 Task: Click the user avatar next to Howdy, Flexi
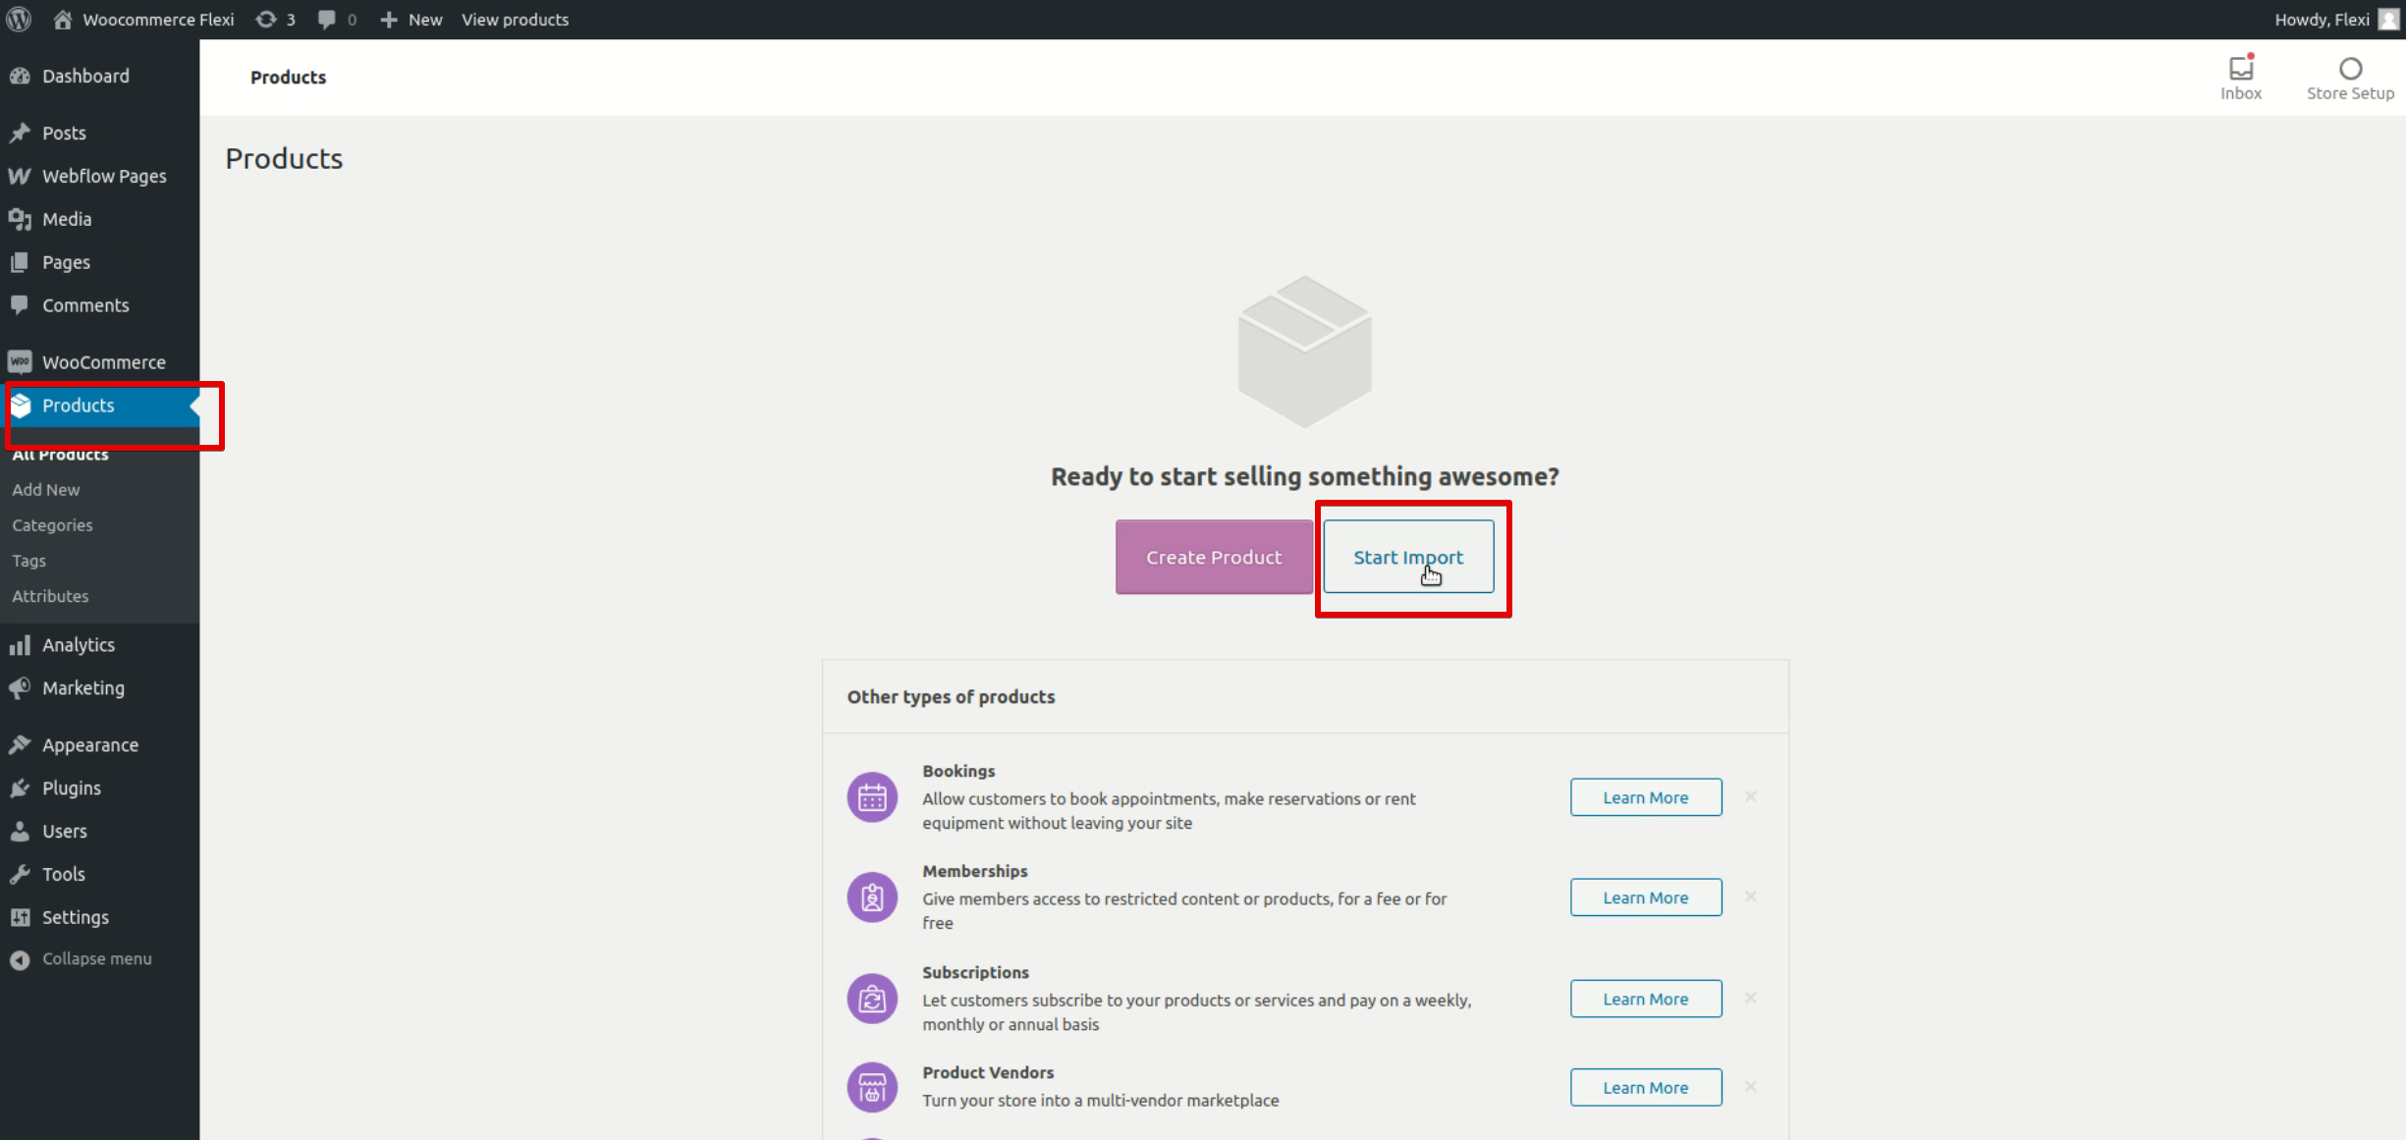click(x=2388, y=20)
